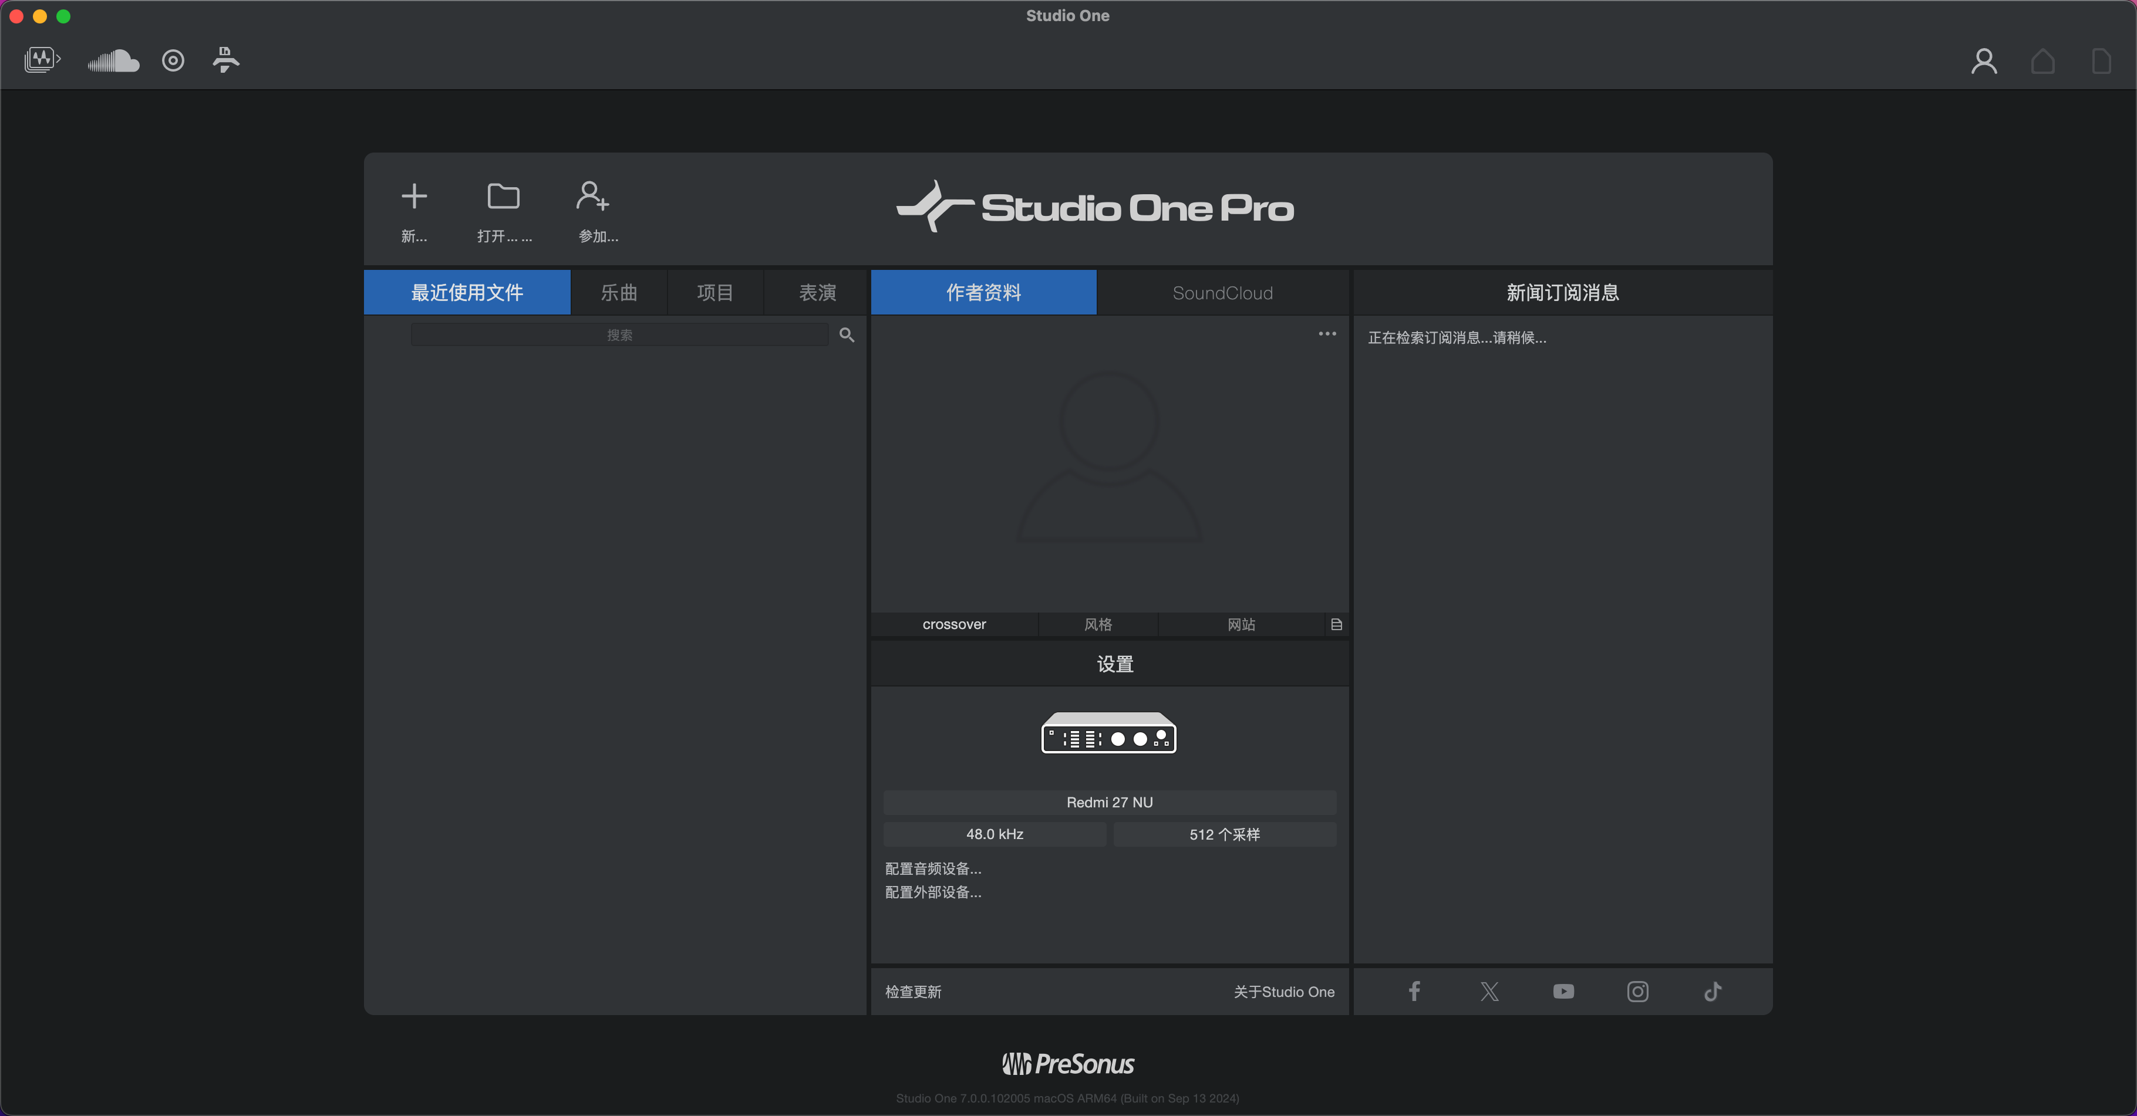Image resolution: width=2137 pixels, height=1116 pixels.
Task: Open the Redmi 27 NU audio device selector
Action: (x=1109, y=803)
